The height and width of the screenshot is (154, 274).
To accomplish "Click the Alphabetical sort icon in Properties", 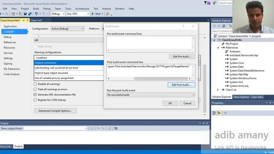I will pyautogui.click(x=219, y=113).
